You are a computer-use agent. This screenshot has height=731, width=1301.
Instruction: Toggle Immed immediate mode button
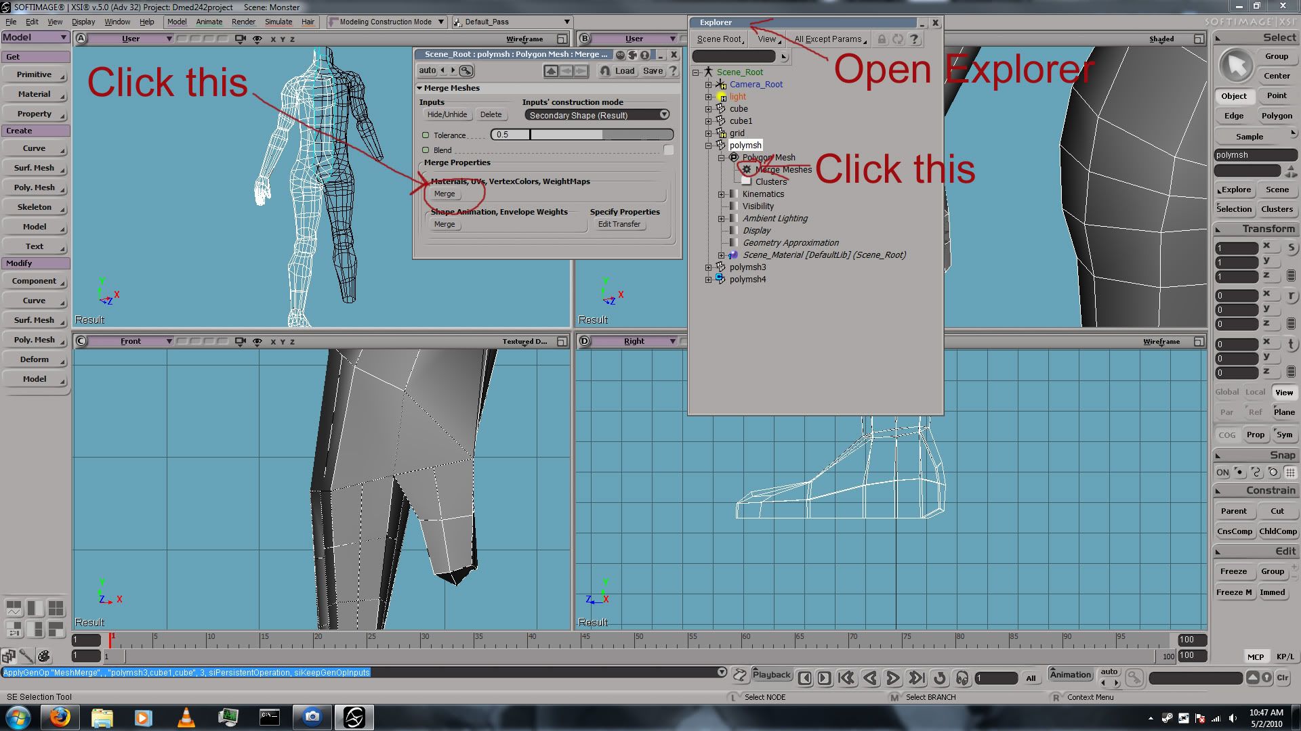(1273, 592)
